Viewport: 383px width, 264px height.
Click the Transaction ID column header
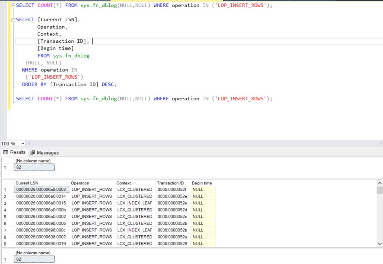[173, 183]
